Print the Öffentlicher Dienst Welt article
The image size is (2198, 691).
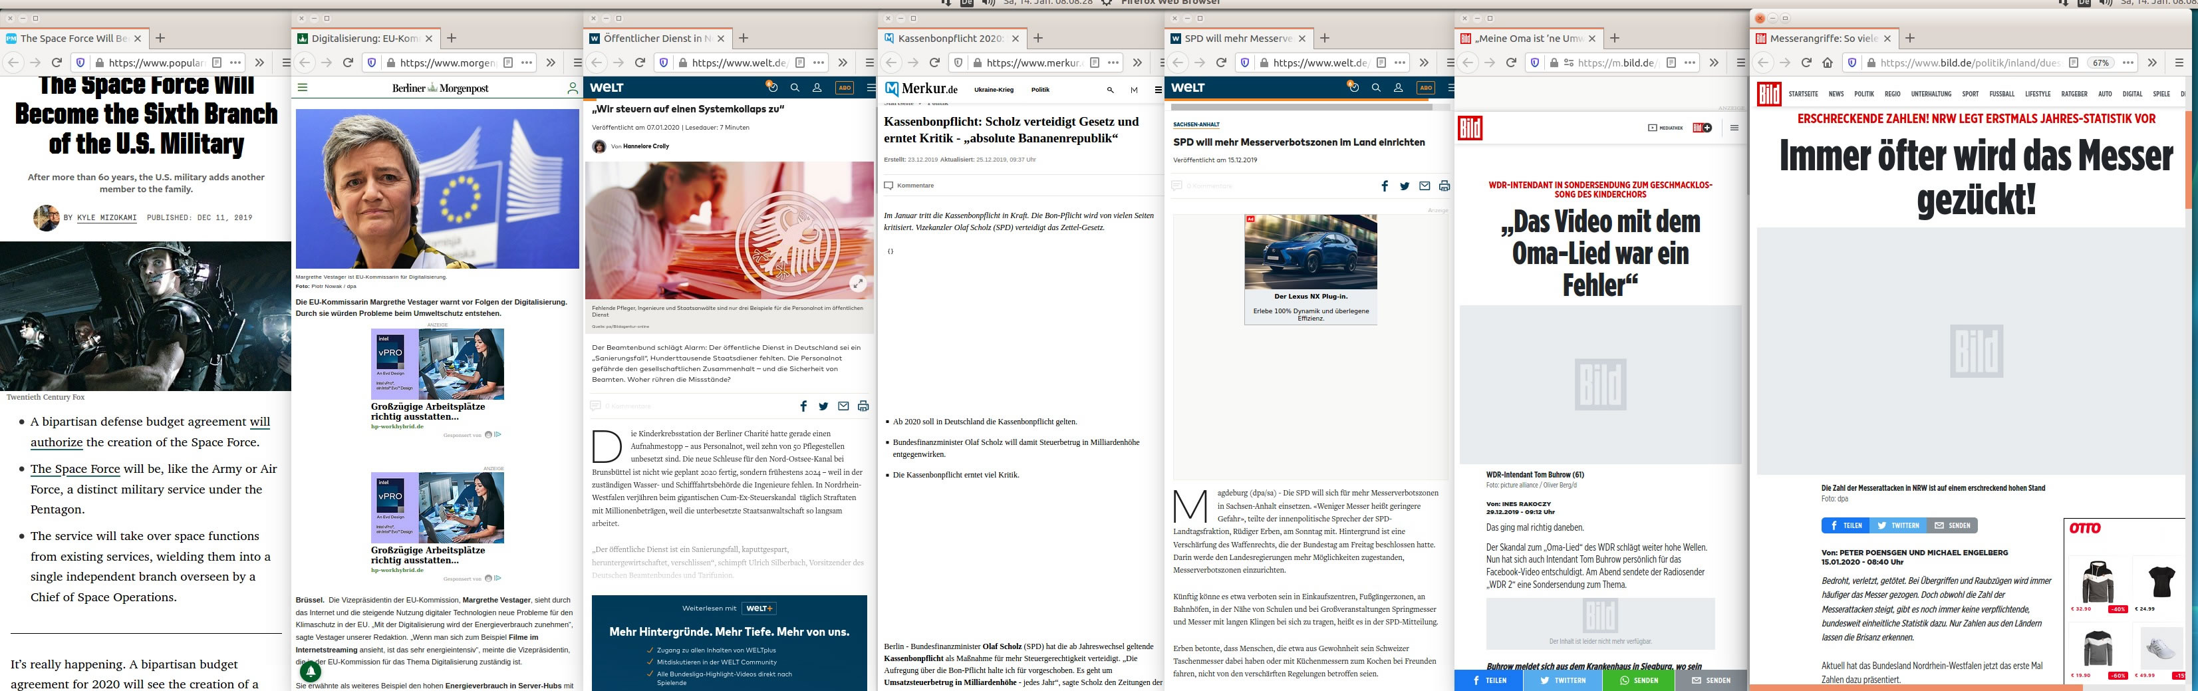[863, 406]
